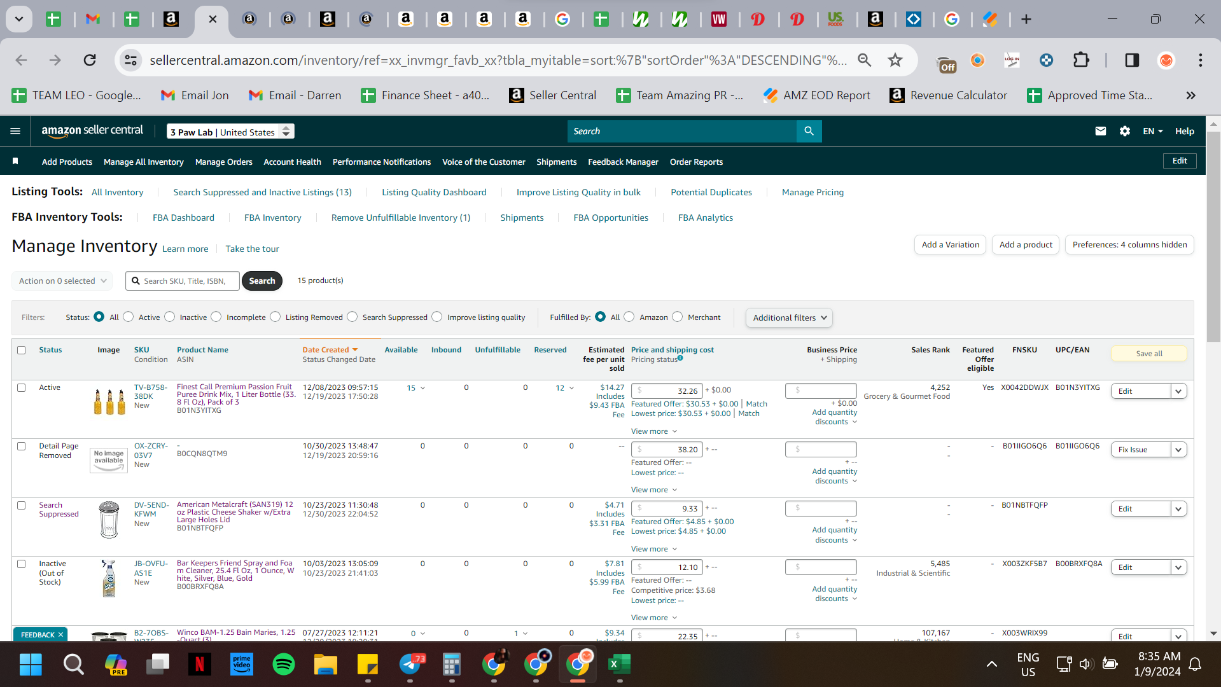Image resolution: width=1221 pixels, height=687 pixels.
Task: Close the FEEDBACK widget
Action: [61, 635]
